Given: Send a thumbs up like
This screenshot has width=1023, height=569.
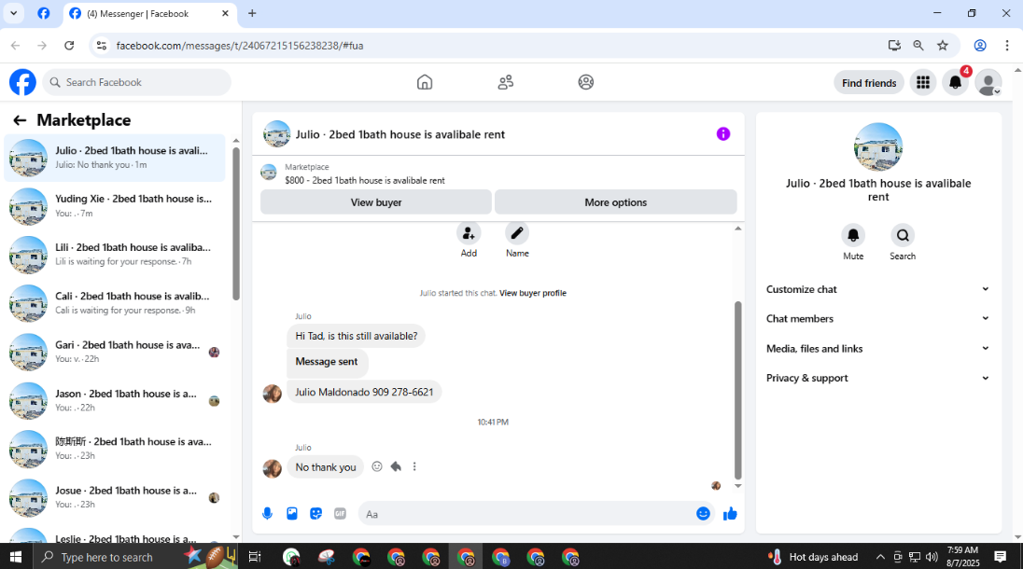Looking at the screenshot, I should point(730,514).
